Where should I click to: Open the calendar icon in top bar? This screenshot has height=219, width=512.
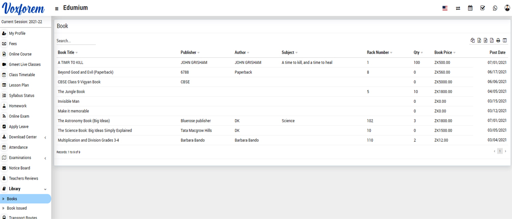[470, 8]
